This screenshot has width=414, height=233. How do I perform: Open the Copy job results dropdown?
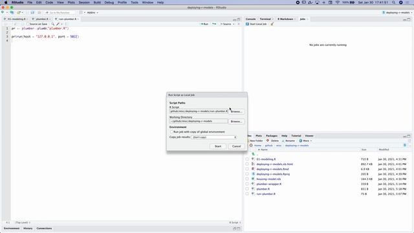214,137
